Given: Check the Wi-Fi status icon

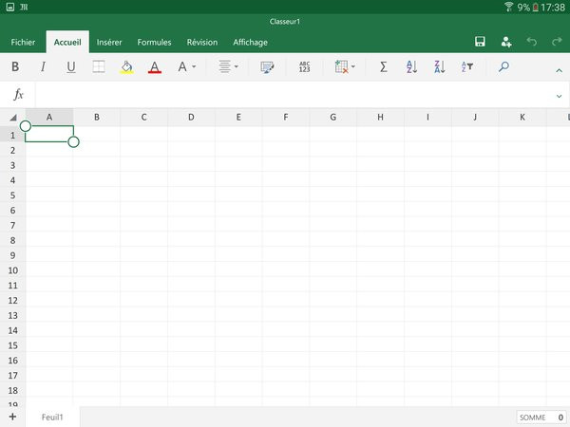Looking at the screenshot, I should 508,7.
